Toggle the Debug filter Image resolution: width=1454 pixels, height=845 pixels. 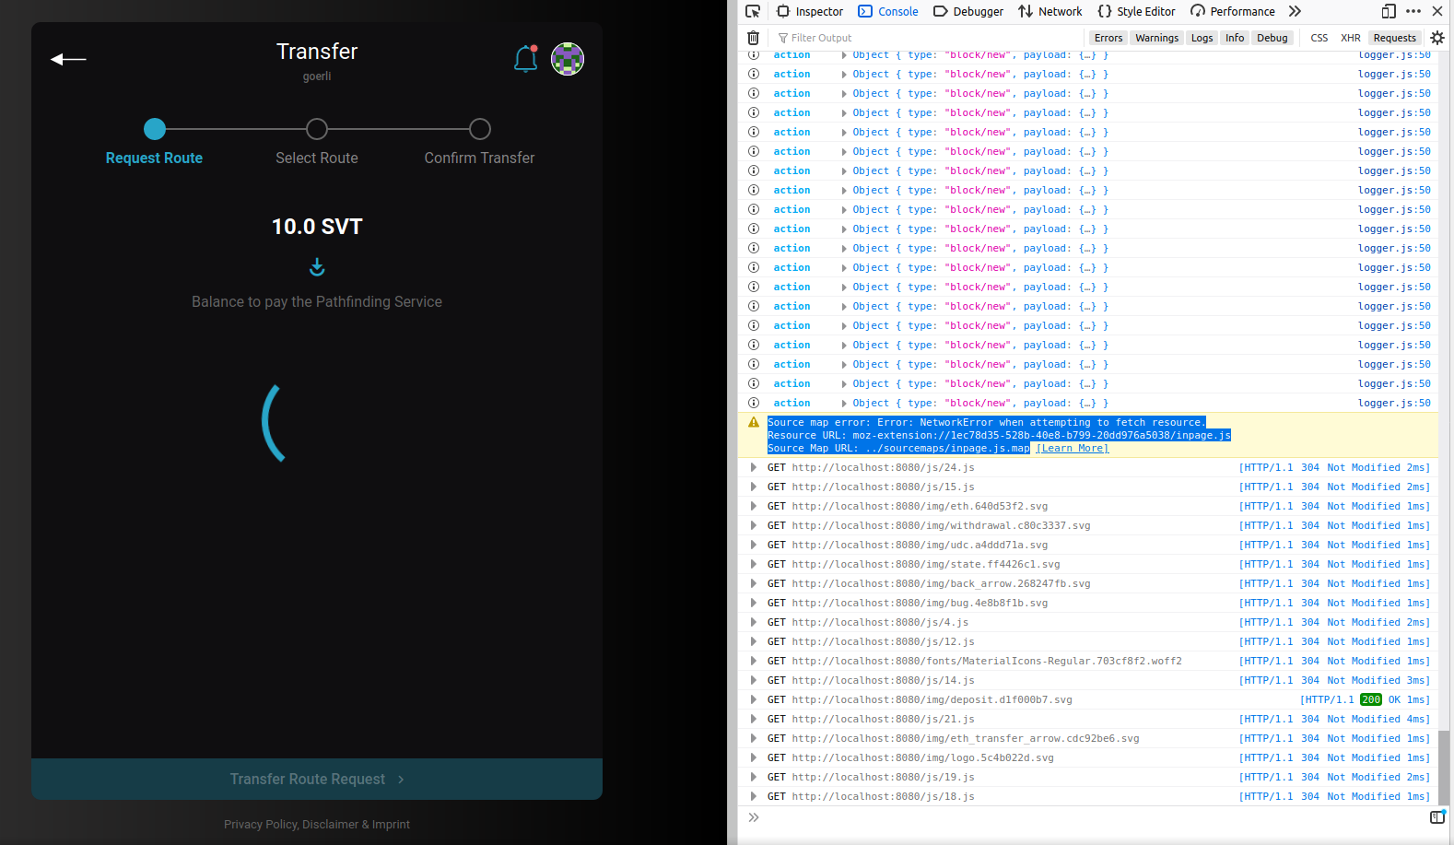pos(1272,38)
